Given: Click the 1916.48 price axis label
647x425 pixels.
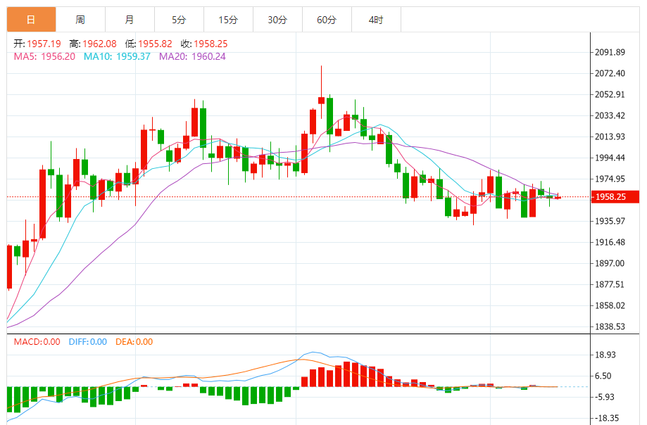Looking at the screenshot, I should click(610, 242).
